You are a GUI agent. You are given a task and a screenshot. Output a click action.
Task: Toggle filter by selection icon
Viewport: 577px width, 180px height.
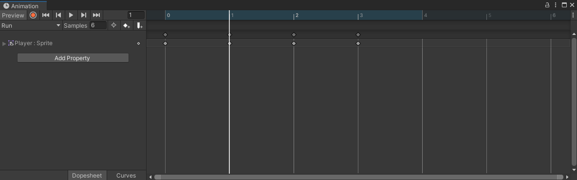(x=114, y=25)
